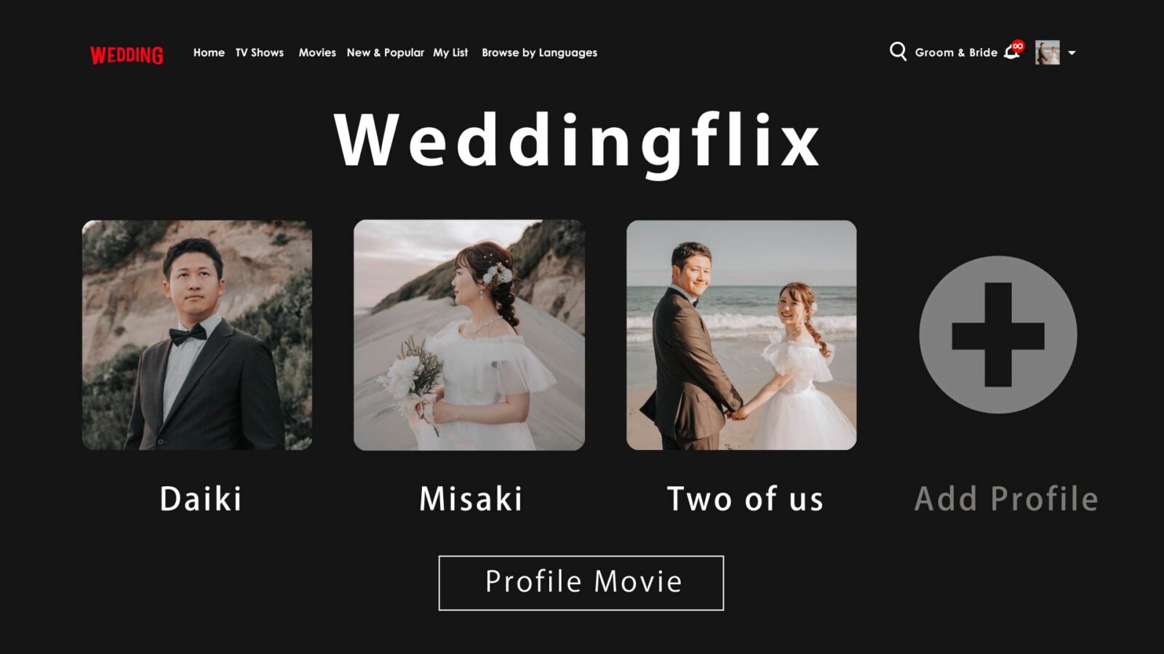Select New & Popular
The height and width of the screenshot is (654, 1164).
click(385, 52)
